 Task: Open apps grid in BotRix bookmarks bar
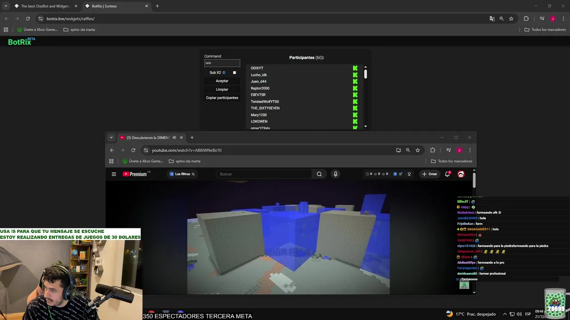coord(6,30)
